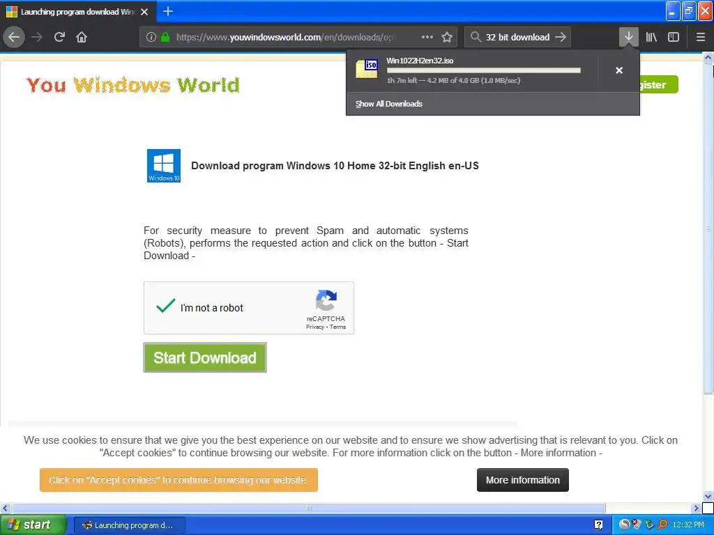Click the magnifier tray icon
The height and width of the screenshot is (535, 714).
point(662,525)
